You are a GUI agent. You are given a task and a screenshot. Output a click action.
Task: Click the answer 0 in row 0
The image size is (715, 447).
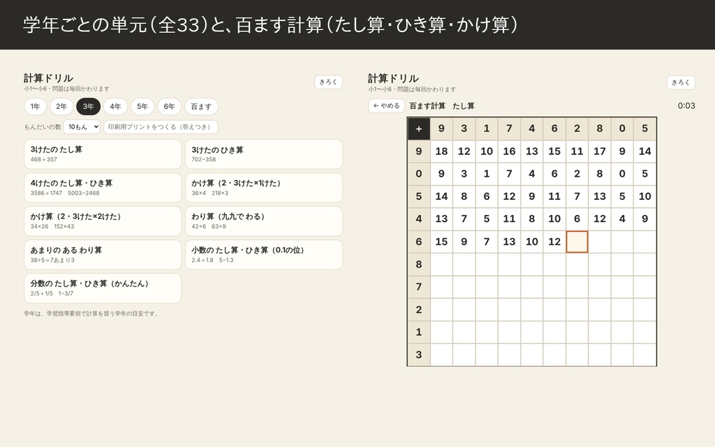[x=622, y=174]
